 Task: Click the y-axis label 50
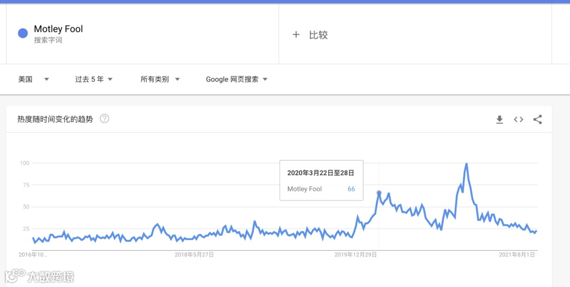pos(25,207)
